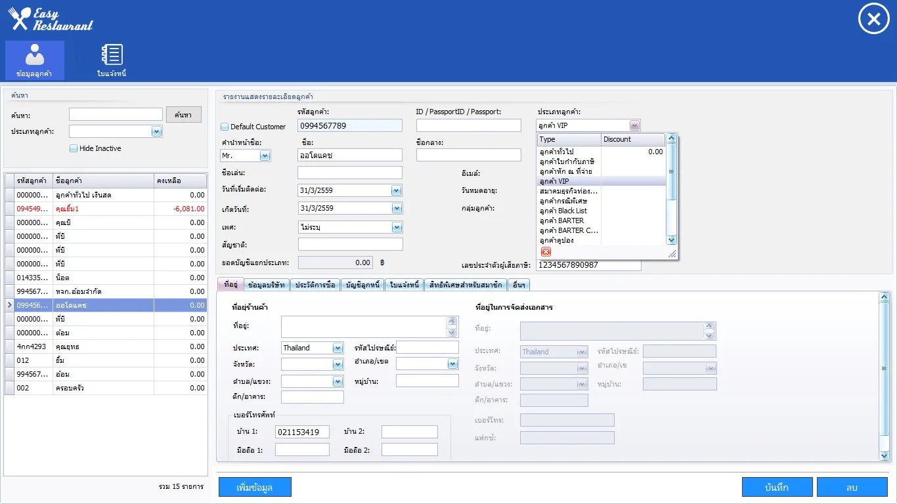Open the ข้อมูลลูกค้า customer info icon
This screenshot has height=504, width=897.
(x=35, y=60)
